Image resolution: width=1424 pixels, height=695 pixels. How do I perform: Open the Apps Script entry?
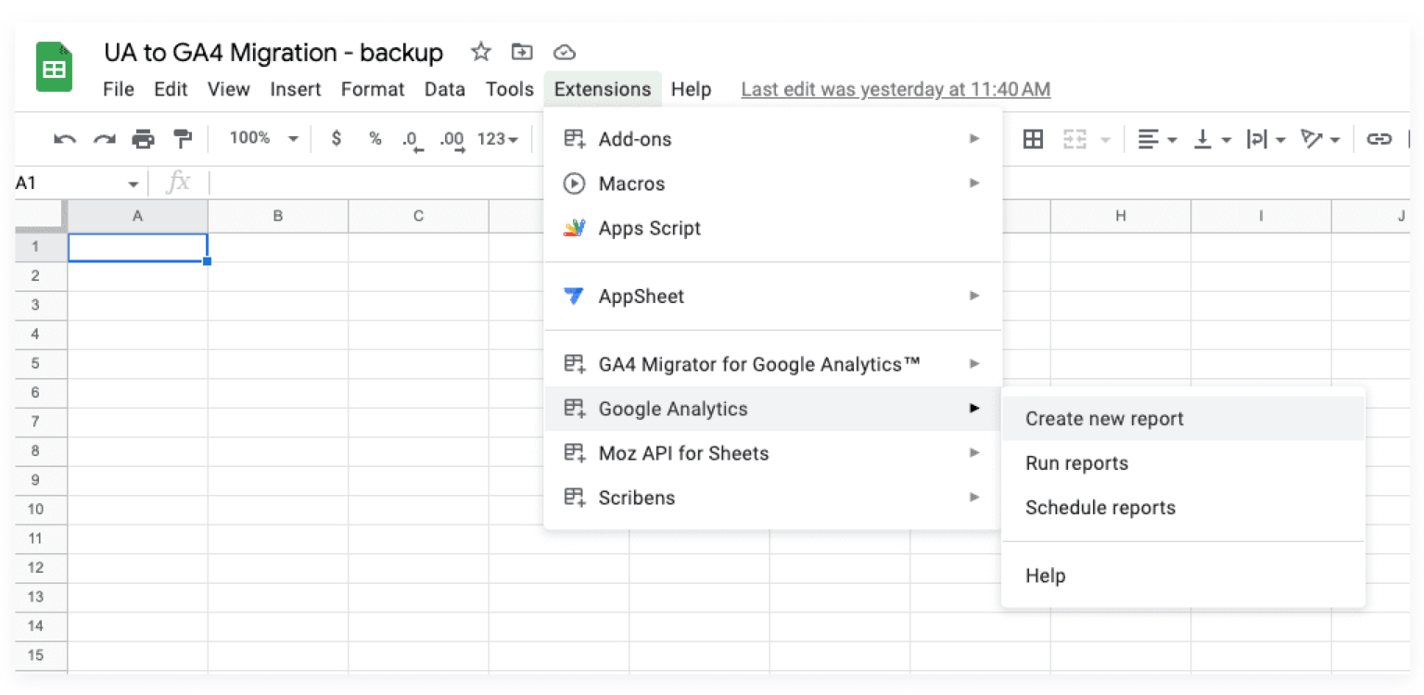pos(772,228)
